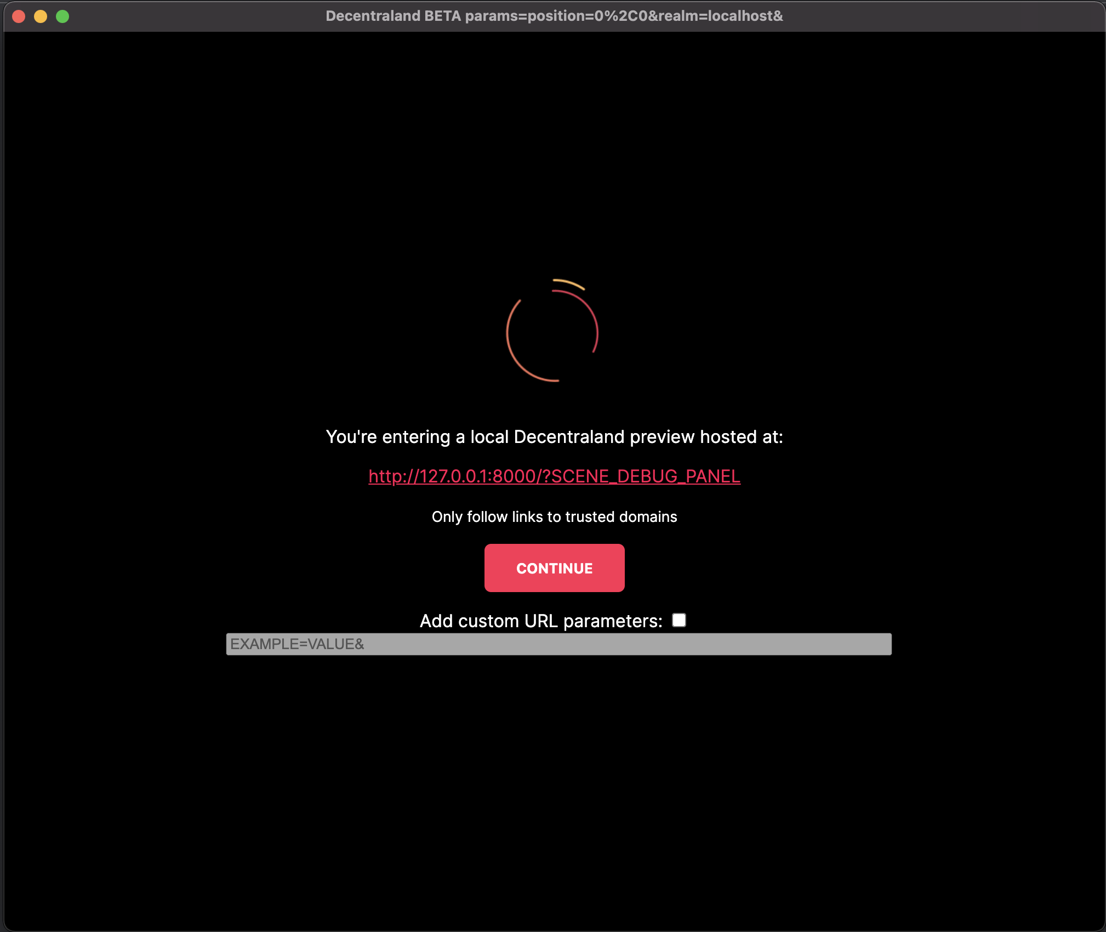
Task: Click the word CONTINUE on the button
Action: (554, 569)
